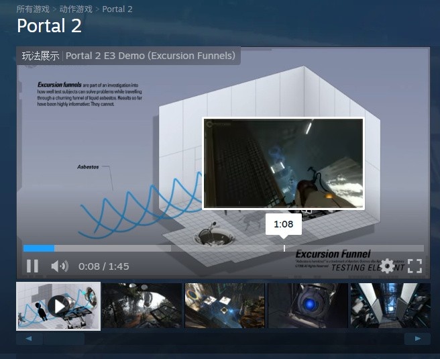Click the Portal 2 game title heading

(49, 25)
